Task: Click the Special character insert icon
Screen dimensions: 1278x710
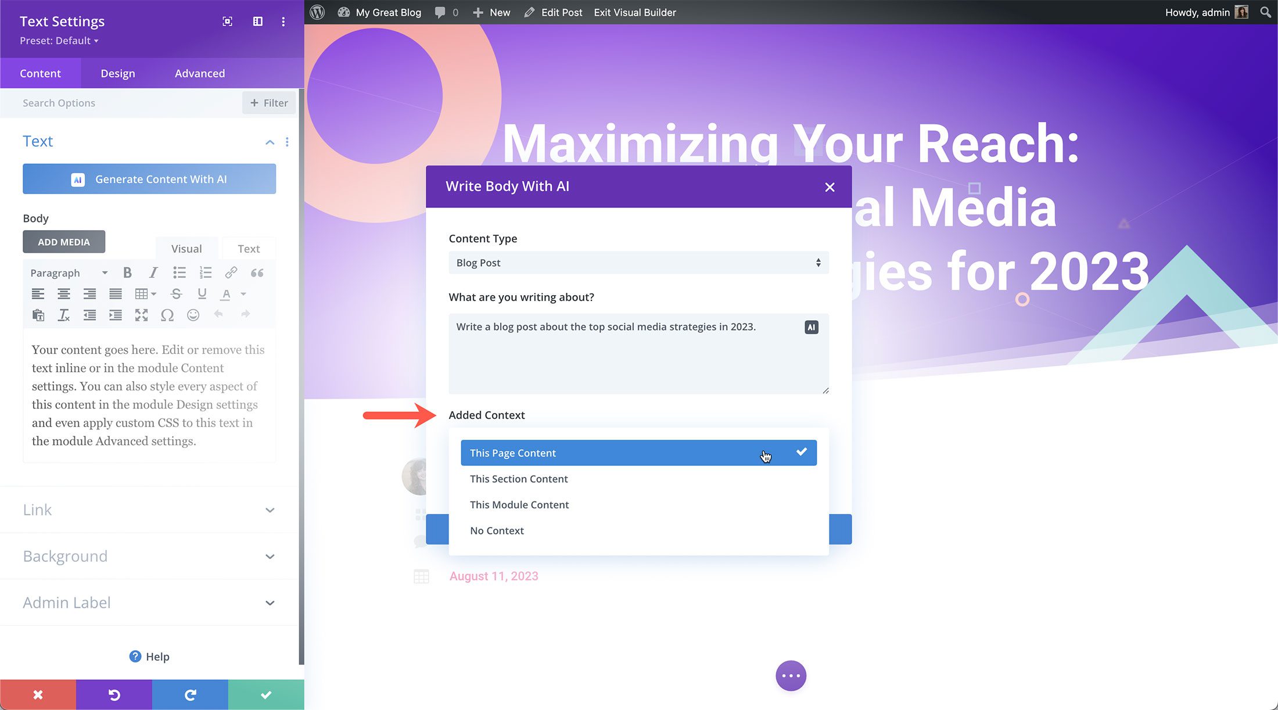Action: coord(168,315)
